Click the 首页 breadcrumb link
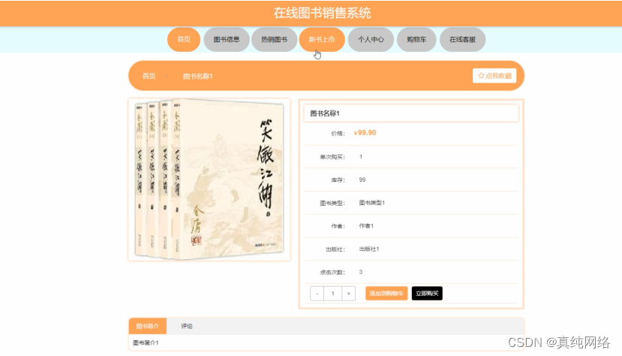Image resolution: width=622 pixels, height=356 pixels. point(149,76)
